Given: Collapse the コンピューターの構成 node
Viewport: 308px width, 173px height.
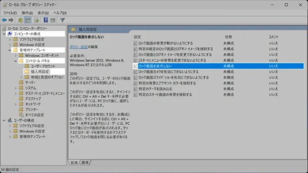Looking at the screenshot, I should [x=4, y=34].
